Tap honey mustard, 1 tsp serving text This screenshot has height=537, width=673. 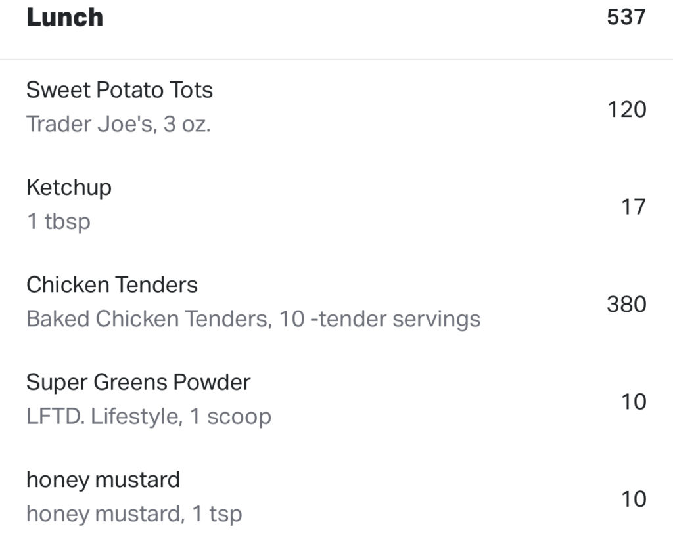click(x=134, y=513)
